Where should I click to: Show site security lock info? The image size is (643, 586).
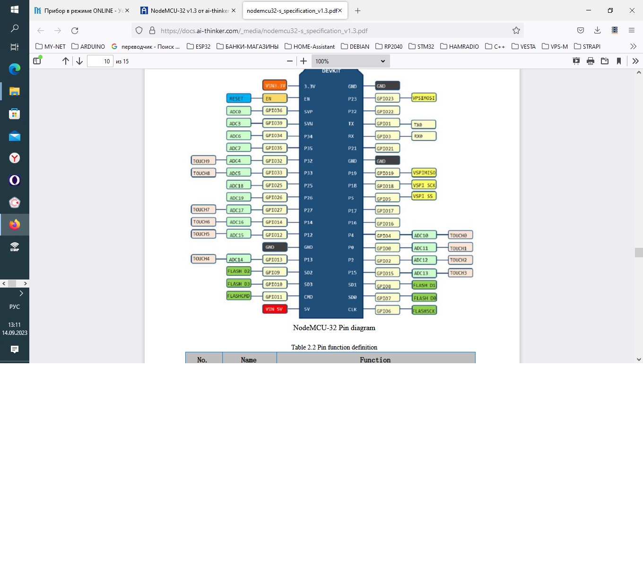coord(152,30)
